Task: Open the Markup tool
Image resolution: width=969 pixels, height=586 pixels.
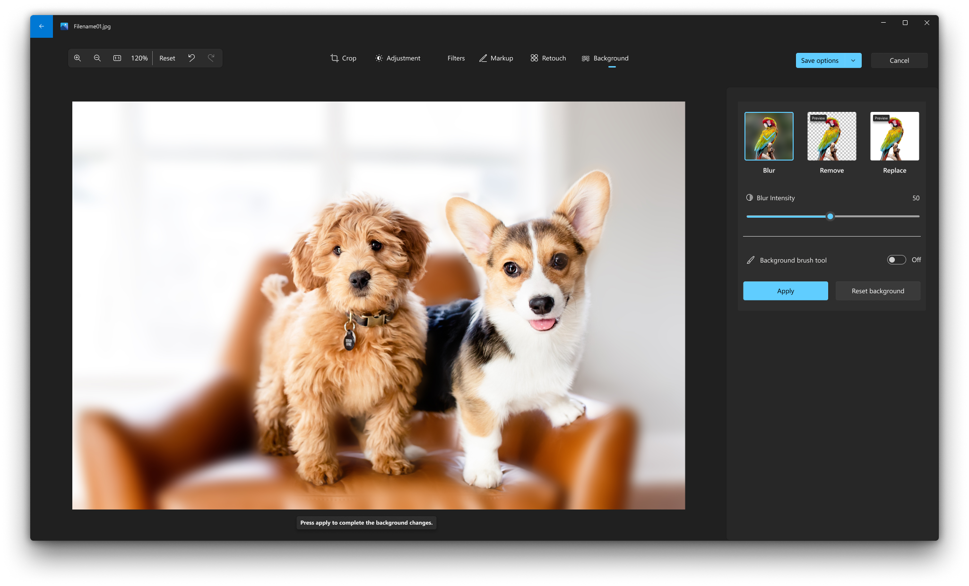Action: tap(495, 58)
